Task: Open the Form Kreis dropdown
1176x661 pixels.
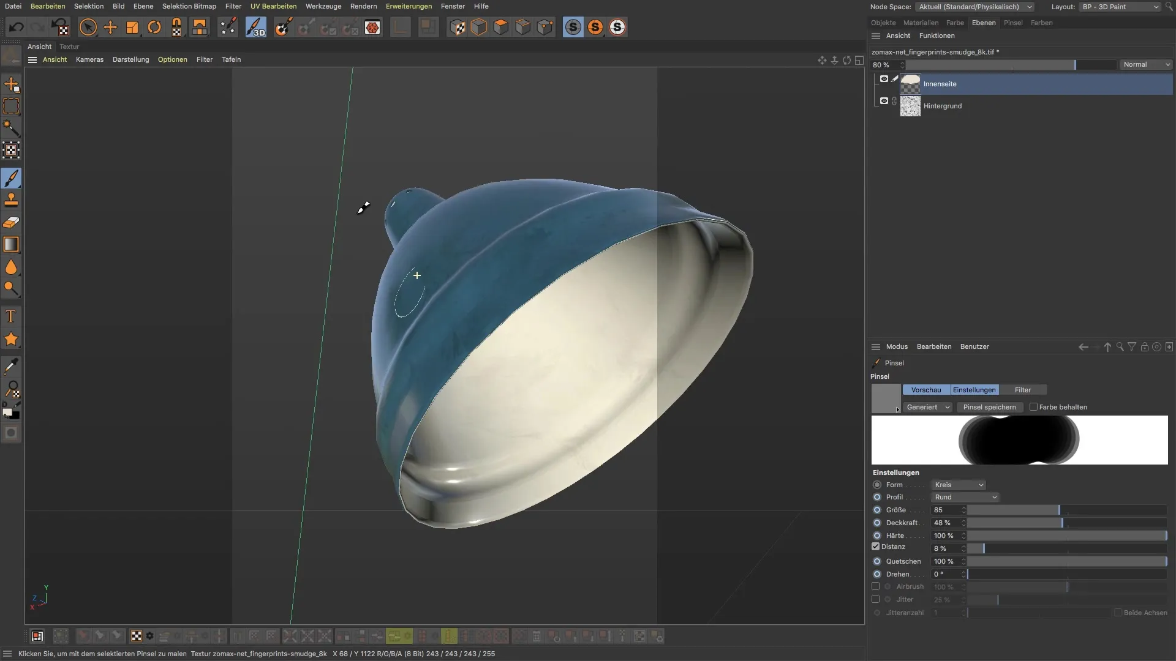Action: click(x=959, y=485)
